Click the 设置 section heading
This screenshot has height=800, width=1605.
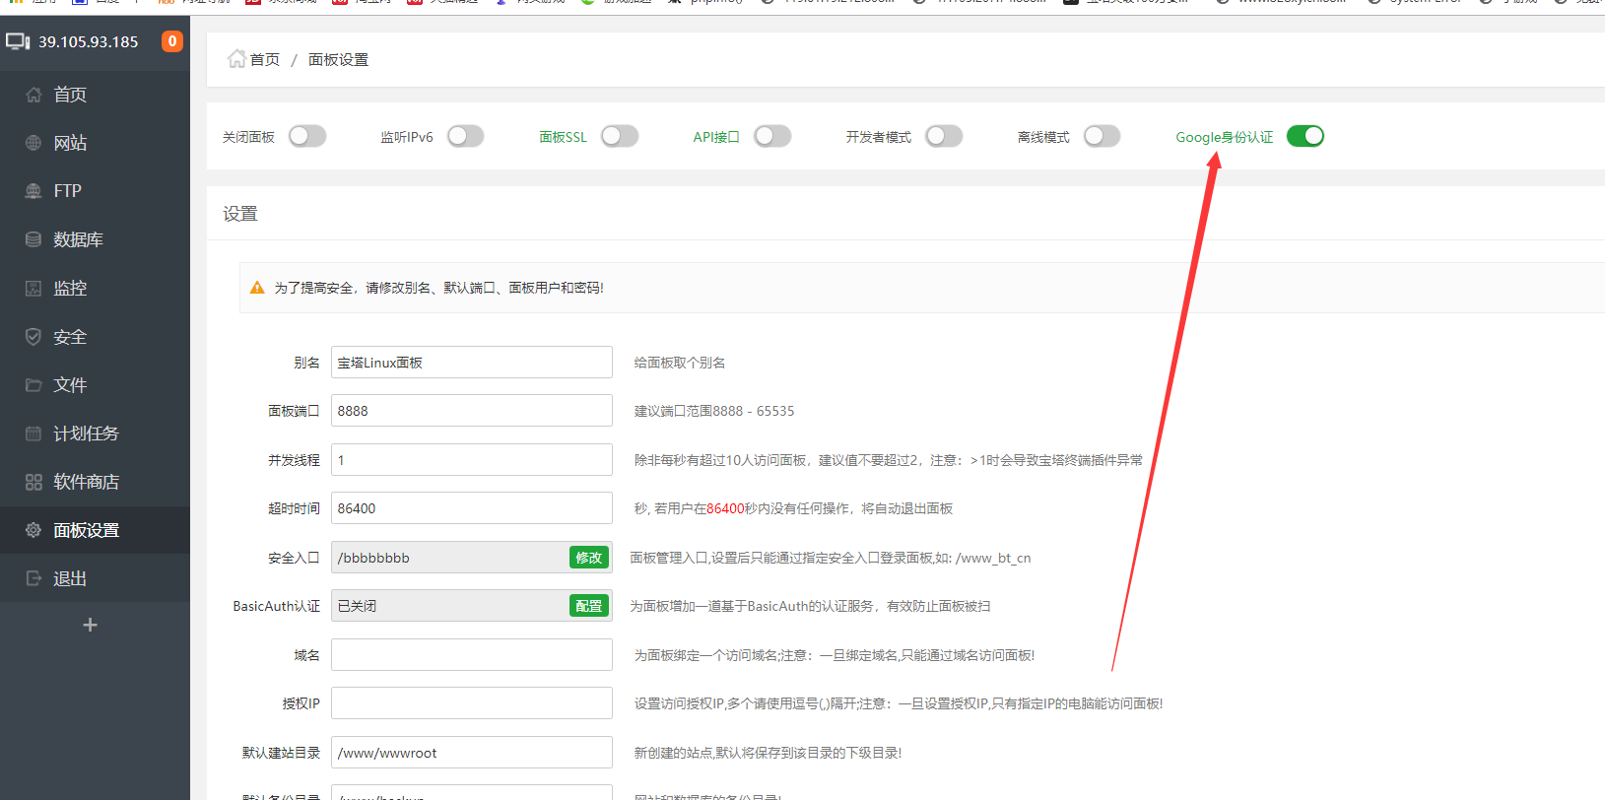point(240,214)
